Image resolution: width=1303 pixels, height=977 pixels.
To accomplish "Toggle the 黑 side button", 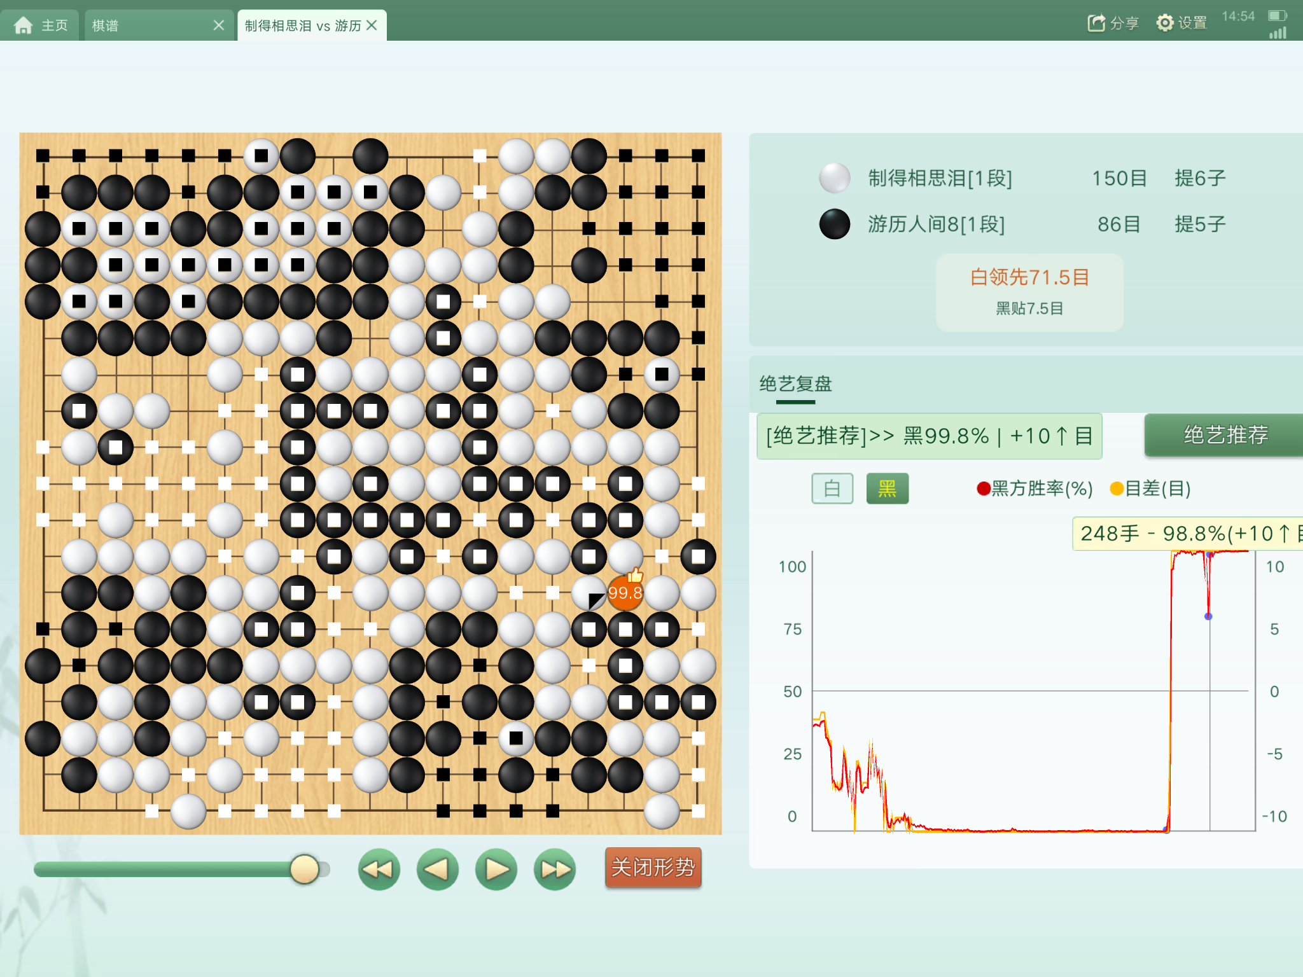I will 888,488.
